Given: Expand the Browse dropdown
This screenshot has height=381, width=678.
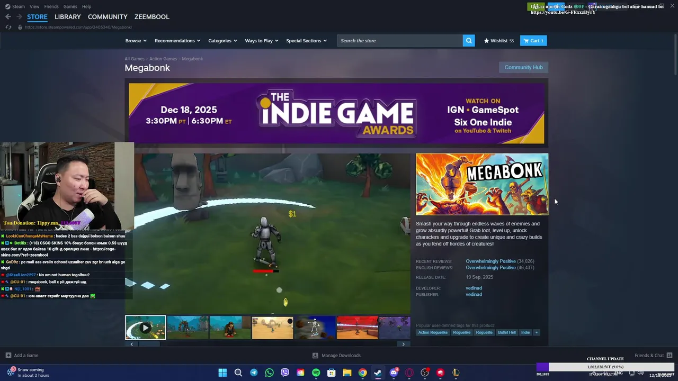Looking at the screenshot, I should [136, 41].
